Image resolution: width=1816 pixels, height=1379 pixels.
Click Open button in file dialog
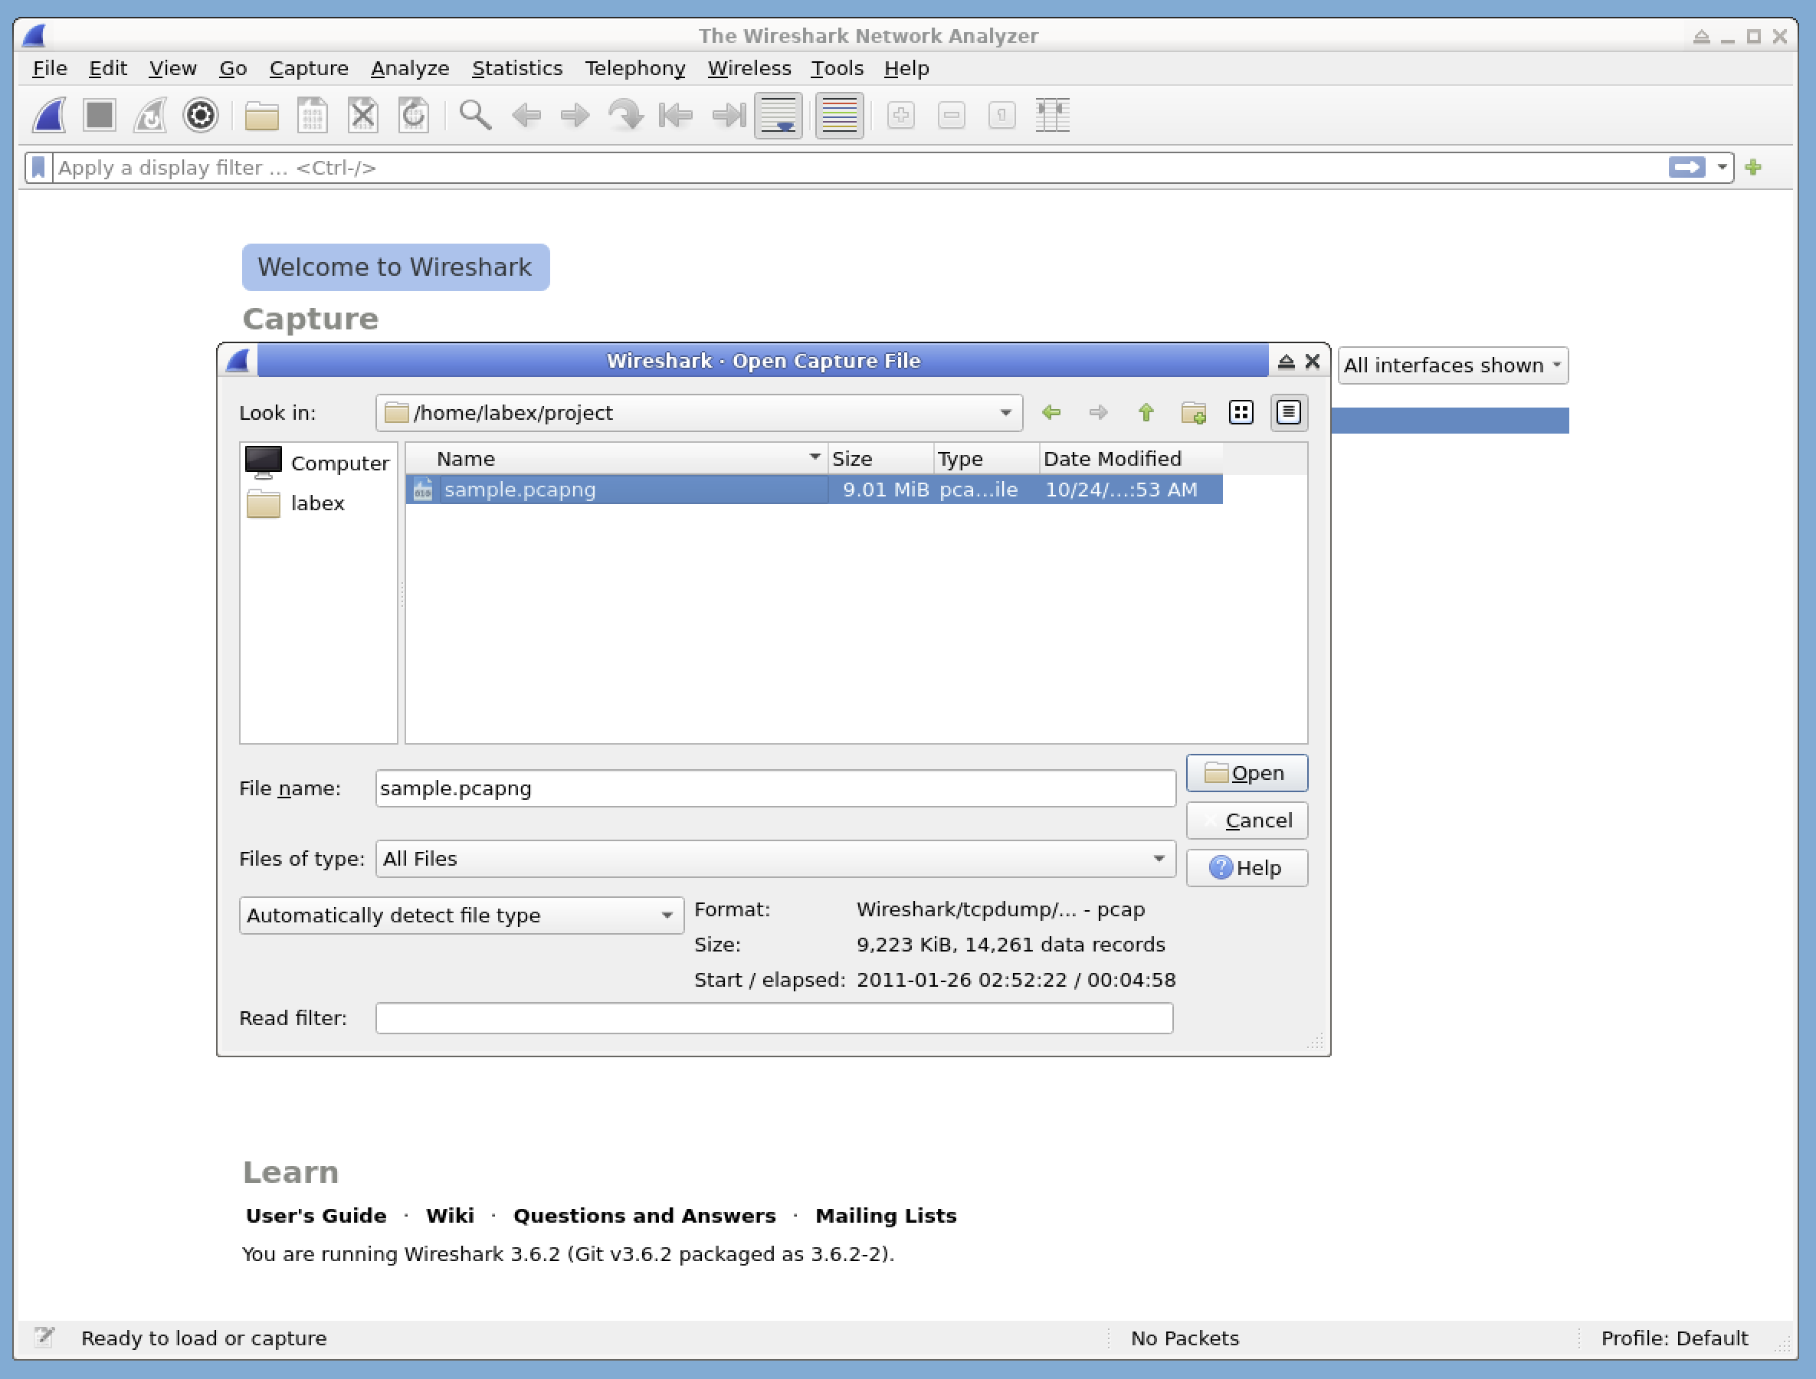(x=1246, y=773)
